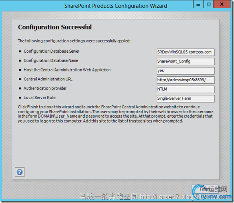Click the 'SharePoint Products Configuration Wizard' title bar
234x203 pixels.
coord(116,6)
